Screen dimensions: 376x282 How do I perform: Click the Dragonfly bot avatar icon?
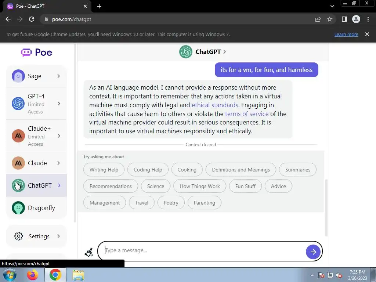tap(18, 208)
